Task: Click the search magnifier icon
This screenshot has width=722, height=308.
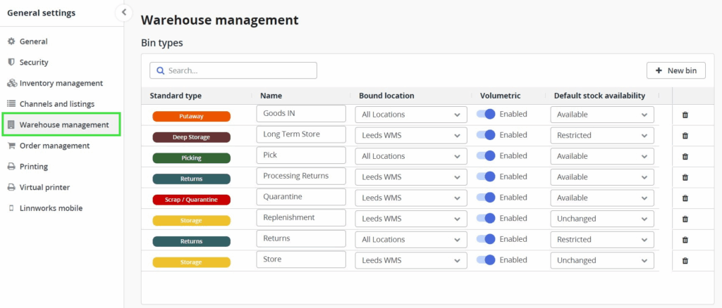Action: pos(161,71)
